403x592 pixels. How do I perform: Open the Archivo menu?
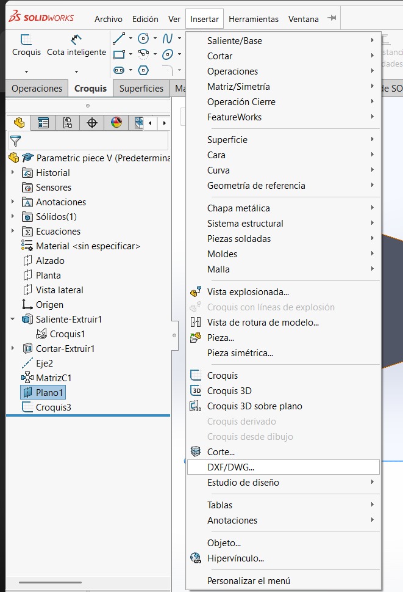point(109,19)
